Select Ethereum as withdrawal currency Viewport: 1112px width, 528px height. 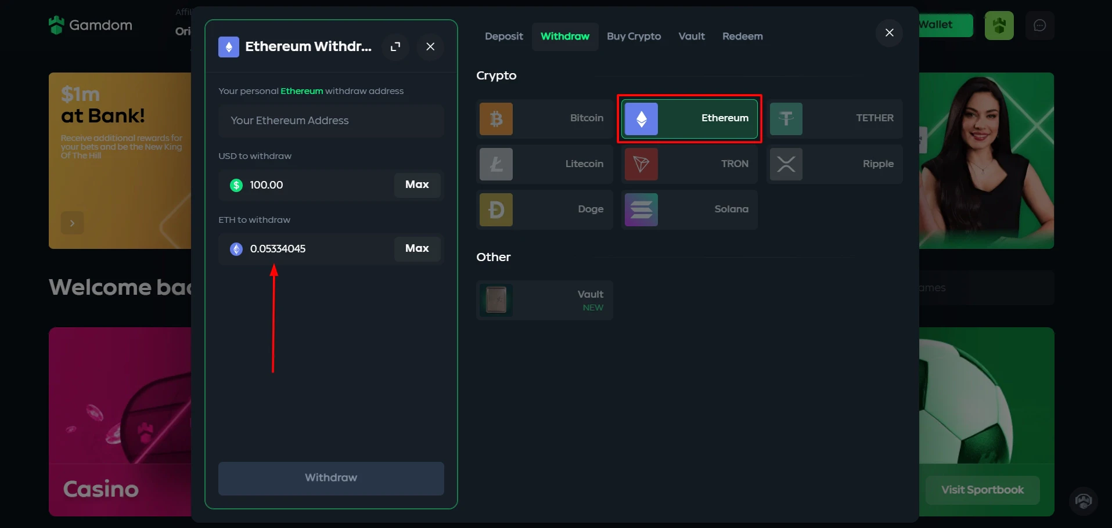tap(689, 118)
